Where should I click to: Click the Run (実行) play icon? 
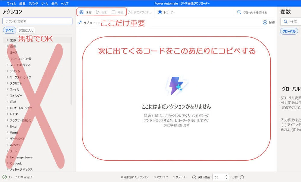(x=98, y=12)
